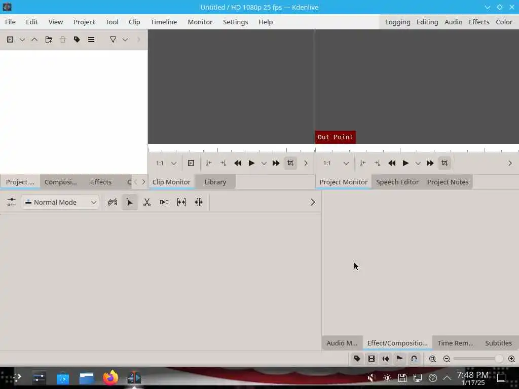Viewport: 519px width, 389px height.
Task: Open the bin hamburger options menu
Action: point(91,40)
